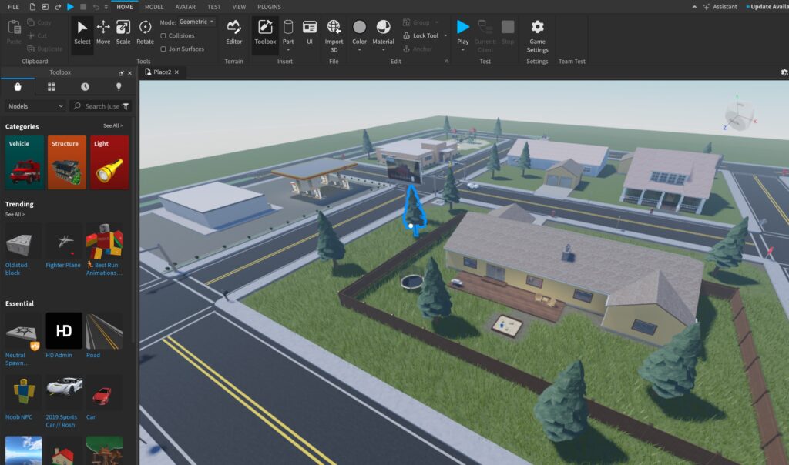
Task: Click the Paste clipboard icon
Action: coord(14,32)
